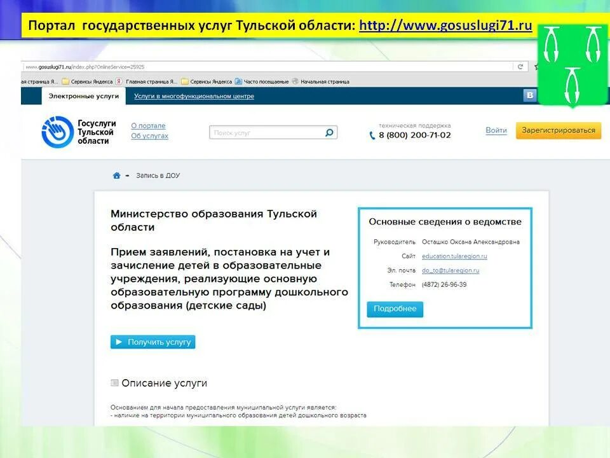This screenshot has width=610, height=458.
Task: Click the home icon in the breadcrumb
Action: coord(116,174)
